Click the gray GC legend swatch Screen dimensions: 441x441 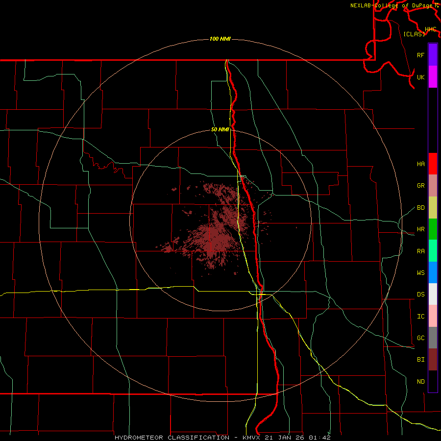[x=433, y=338]
